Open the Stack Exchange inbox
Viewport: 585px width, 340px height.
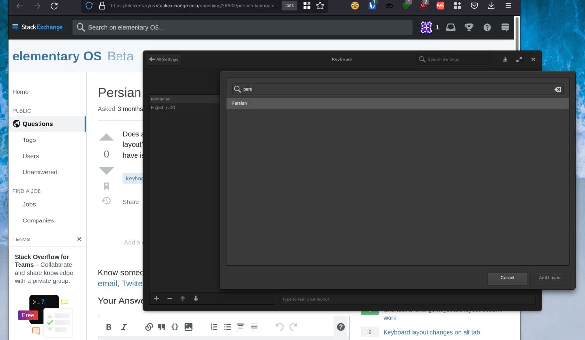(x=451, y=27)
